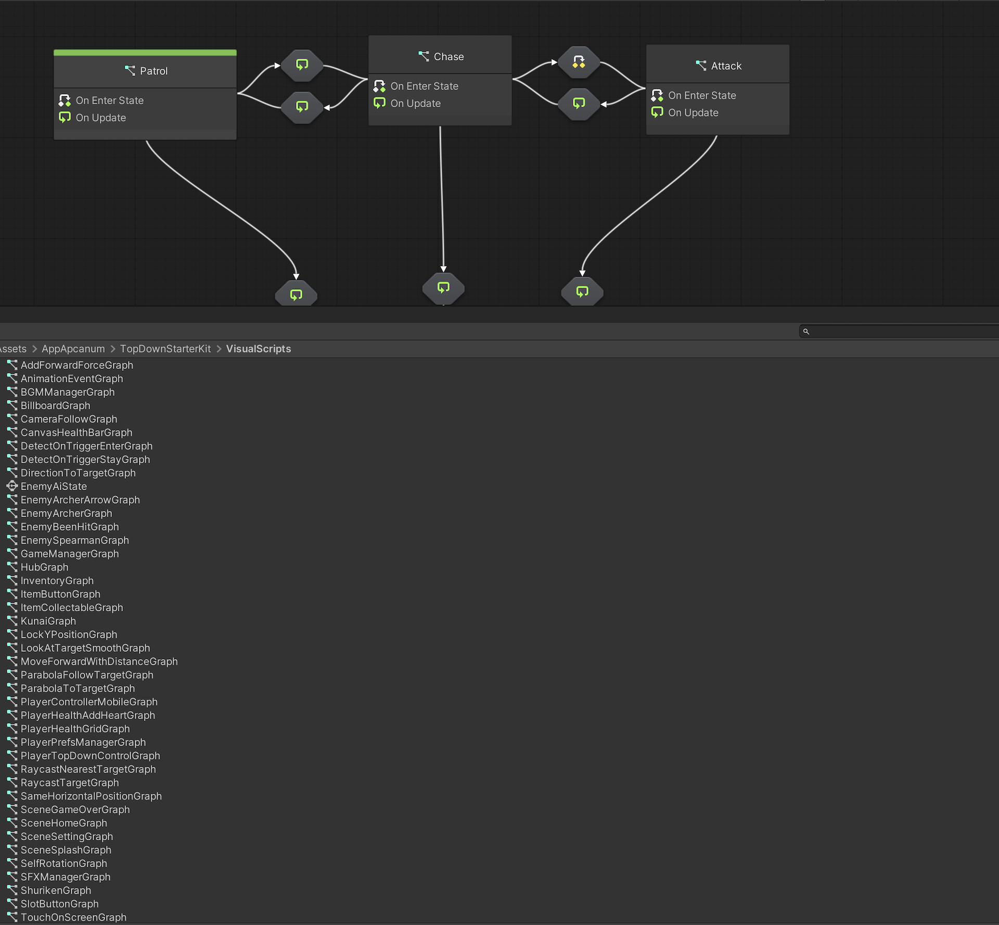
Task: Select SceneSettingGraph asset
Action: tap(67, 837)
